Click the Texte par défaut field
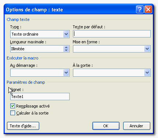The height and width of the screenshot is (138, 158). coord(112,34)
